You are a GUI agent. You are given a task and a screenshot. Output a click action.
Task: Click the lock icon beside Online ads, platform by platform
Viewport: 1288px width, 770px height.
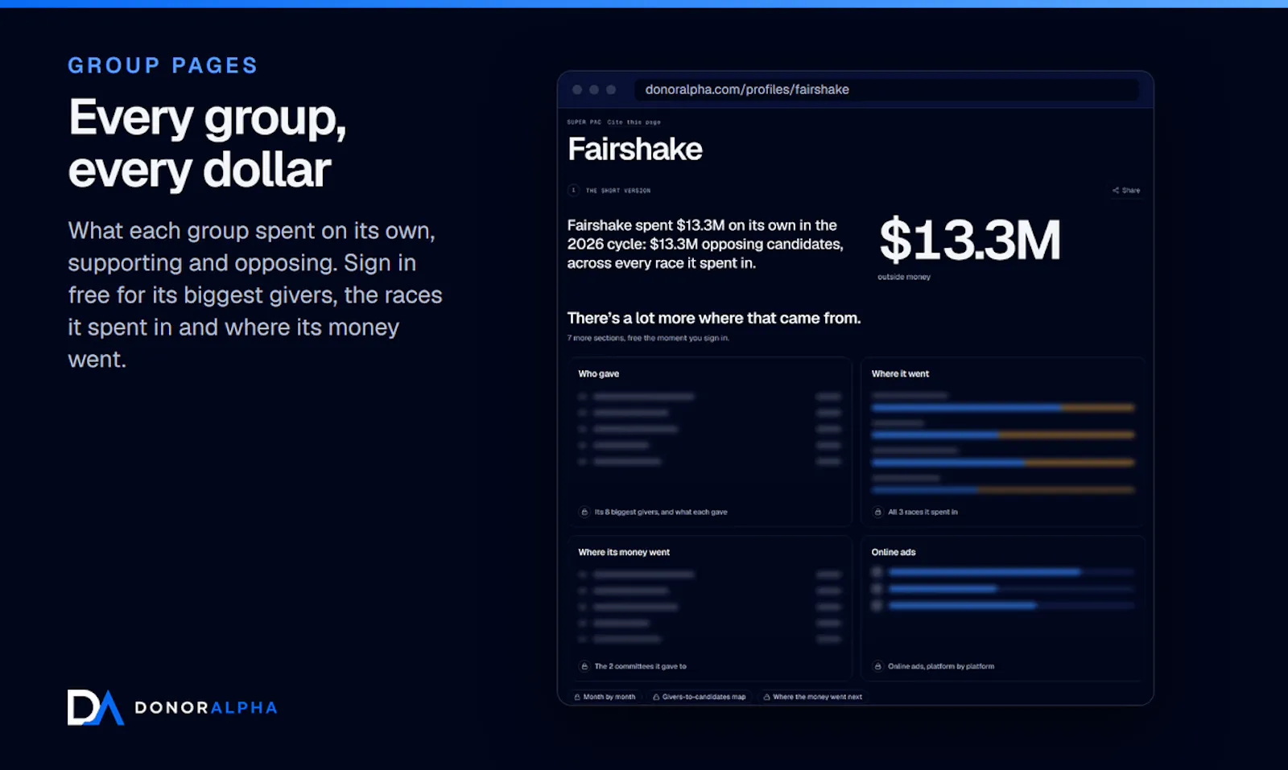[x=878, y=666]
